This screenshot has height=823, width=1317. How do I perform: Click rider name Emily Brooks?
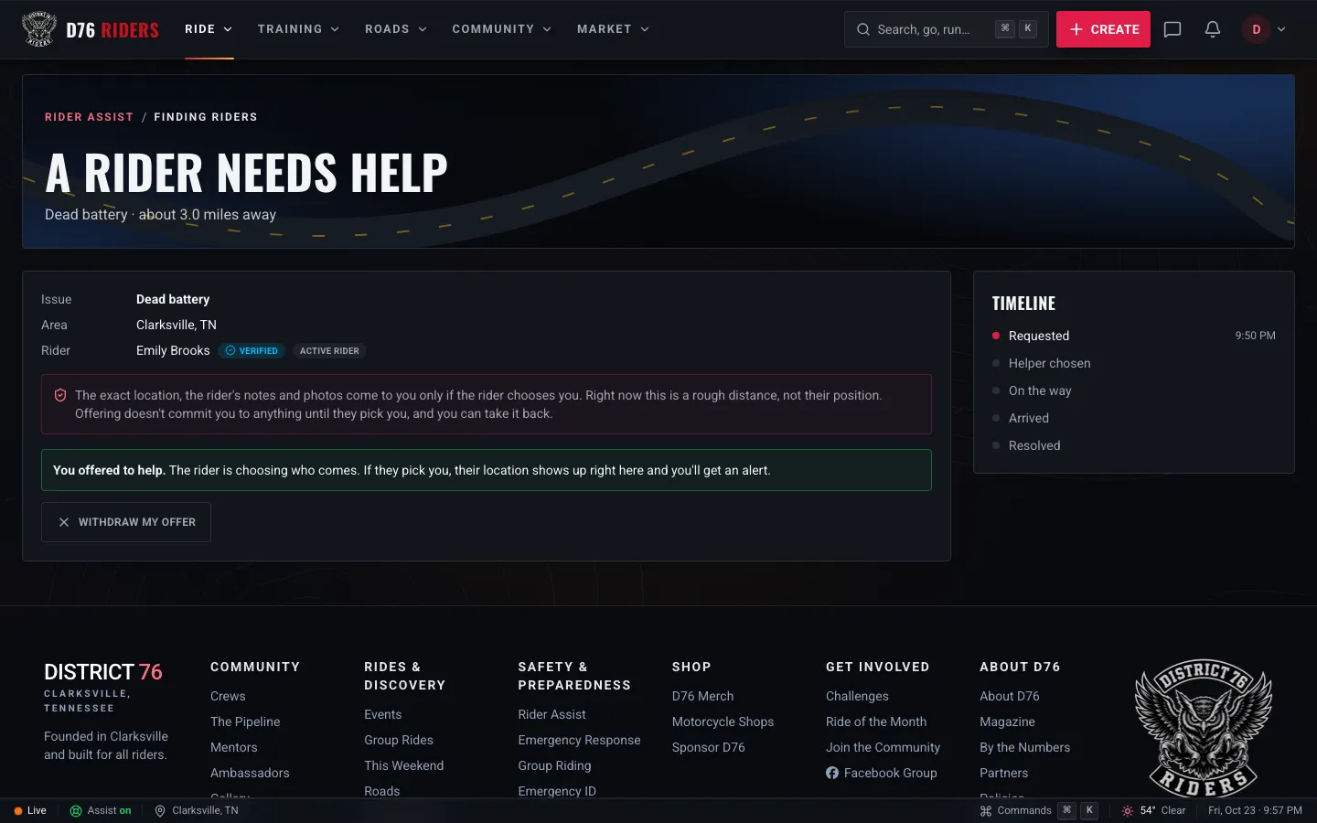pyautogui.click(x=173, y=350)
